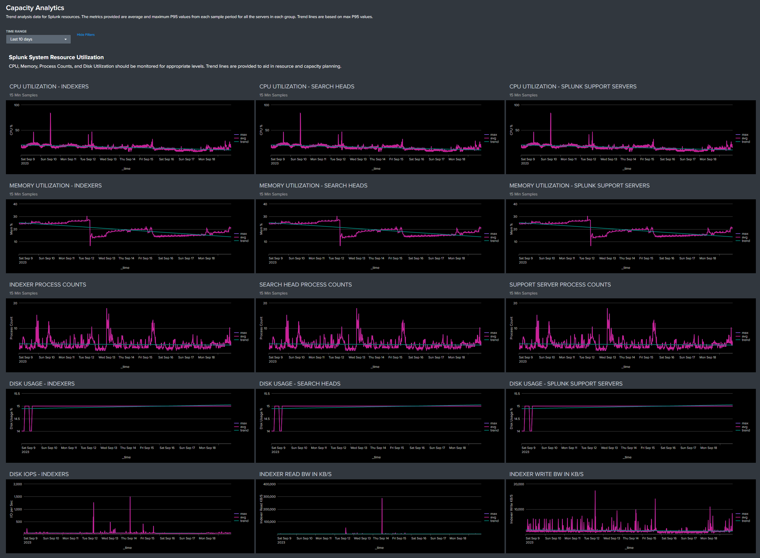Click the MEMORY UTILIZATION - INDEXERS panel title

pyautogui.click(x=55, y=185)
